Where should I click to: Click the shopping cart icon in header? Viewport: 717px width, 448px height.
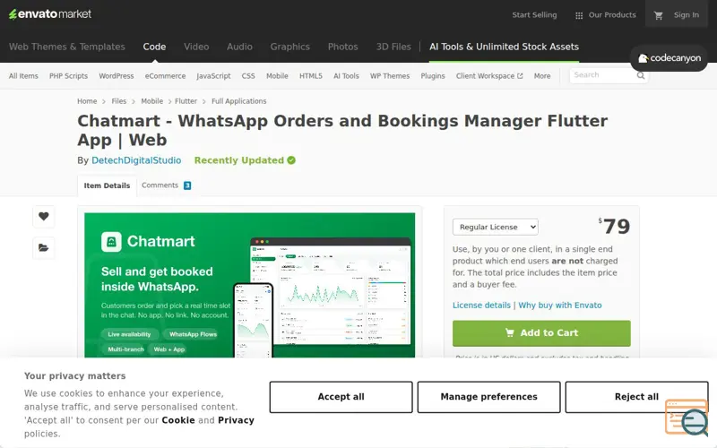pyautogui.click(x=658, y=15)
